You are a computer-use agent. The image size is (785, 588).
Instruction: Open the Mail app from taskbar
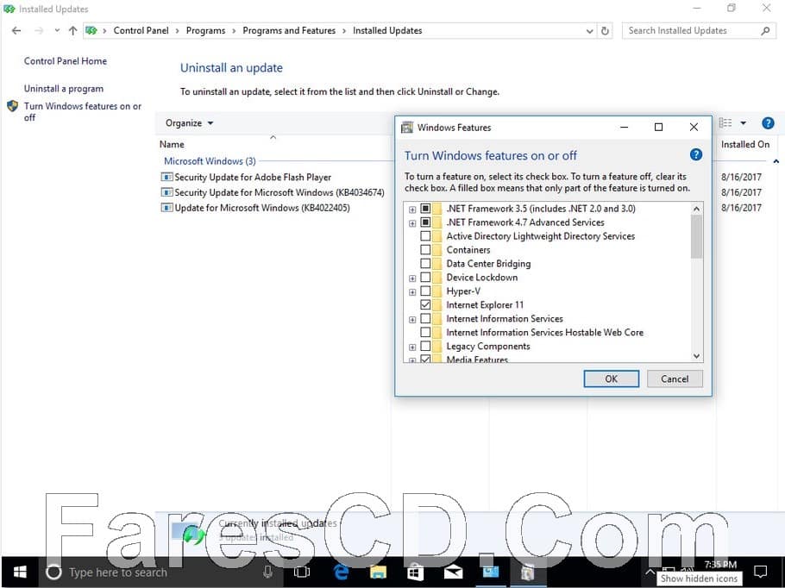click(453, 572)
